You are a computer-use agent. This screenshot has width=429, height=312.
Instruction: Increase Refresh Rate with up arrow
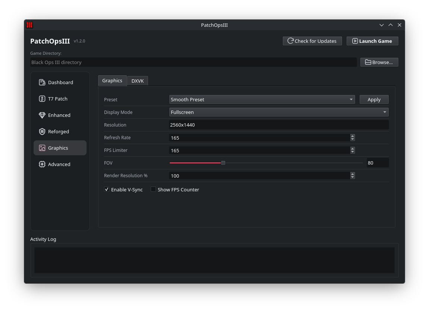[353, 136]
